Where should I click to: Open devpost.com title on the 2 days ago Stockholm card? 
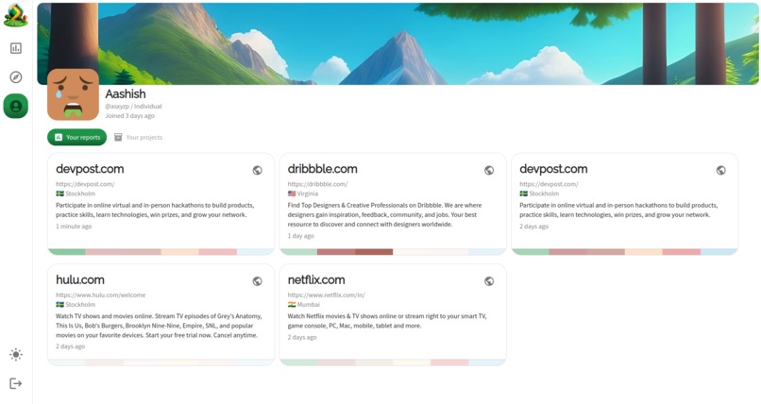553,169
